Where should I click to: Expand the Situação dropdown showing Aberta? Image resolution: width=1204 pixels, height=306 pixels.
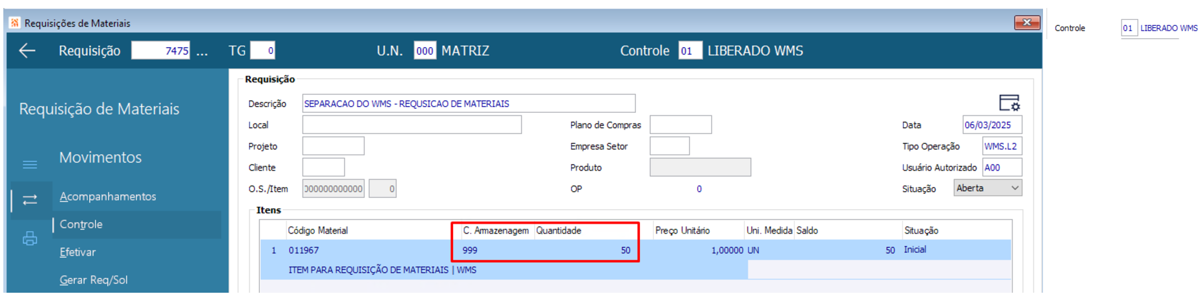coord(988,188)
